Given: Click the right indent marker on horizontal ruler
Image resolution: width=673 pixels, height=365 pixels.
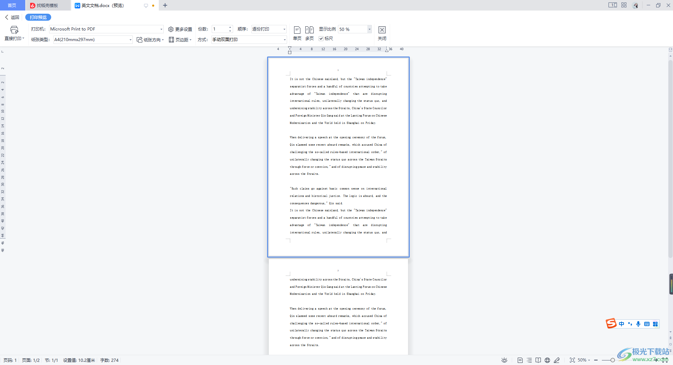Looking at the screenshot, I should click(387, 50).
